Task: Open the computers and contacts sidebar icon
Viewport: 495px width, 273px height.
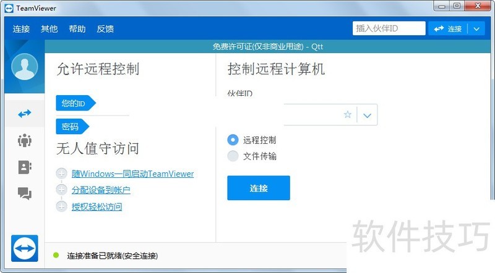Action: point(25,167)
